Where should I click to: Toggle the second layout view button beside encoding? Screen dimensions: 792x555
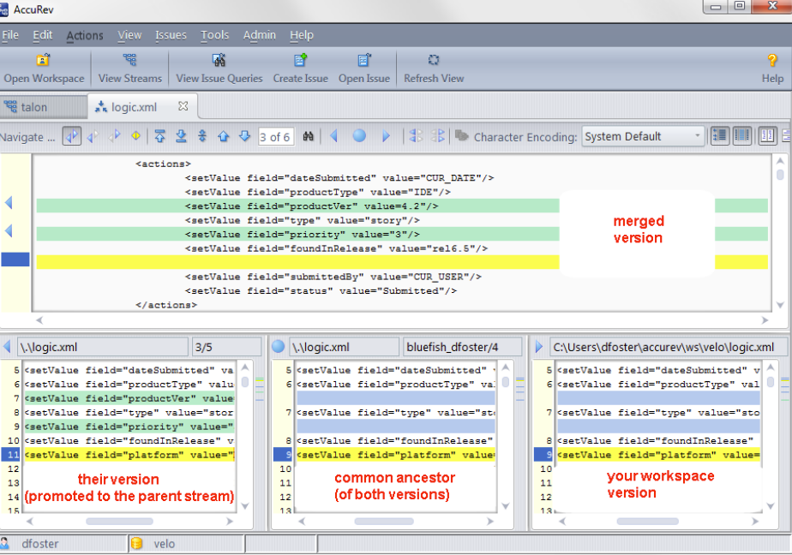pos(741,136)
